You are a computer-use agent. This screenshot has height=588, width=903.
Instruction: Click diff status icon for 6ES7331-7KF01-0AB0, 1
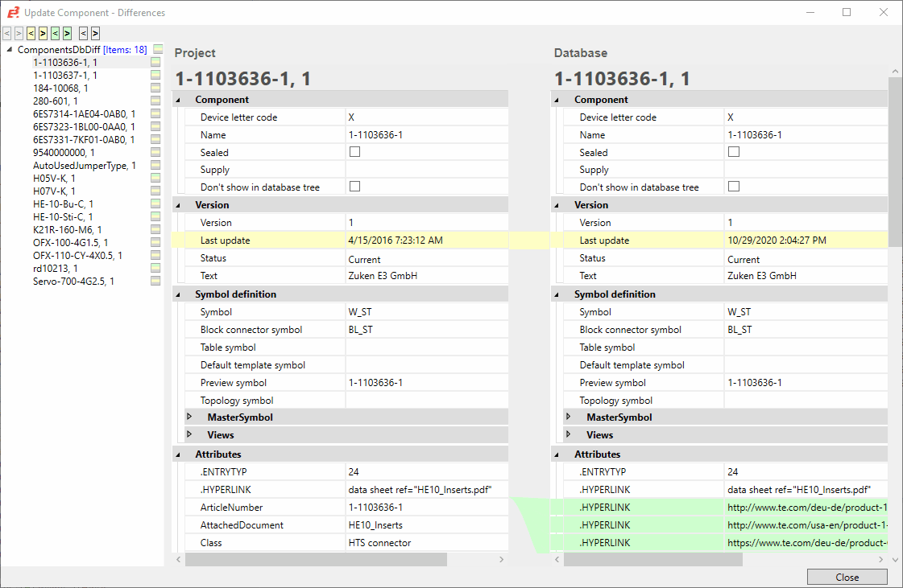pos(155,139)
